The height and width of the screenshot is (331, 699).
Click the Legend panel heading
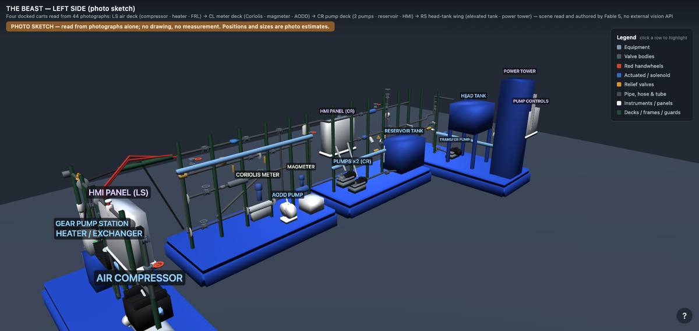tap(626, 37)
